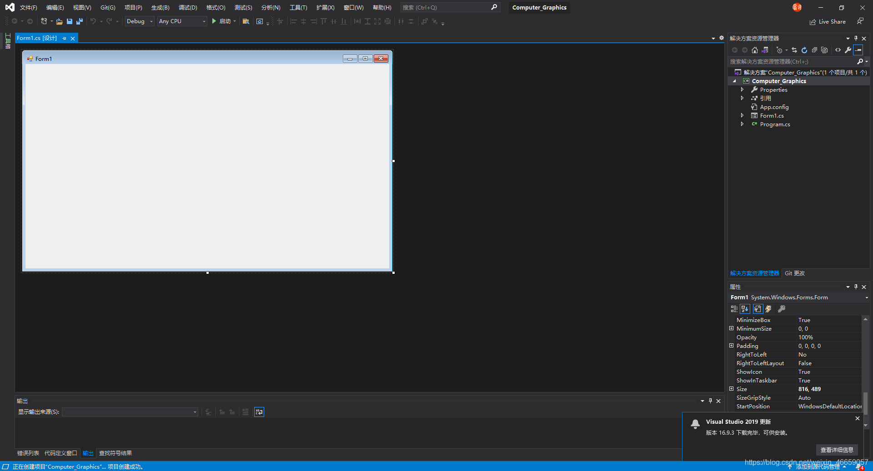Click the Open File folder icon

coord(59,21)
